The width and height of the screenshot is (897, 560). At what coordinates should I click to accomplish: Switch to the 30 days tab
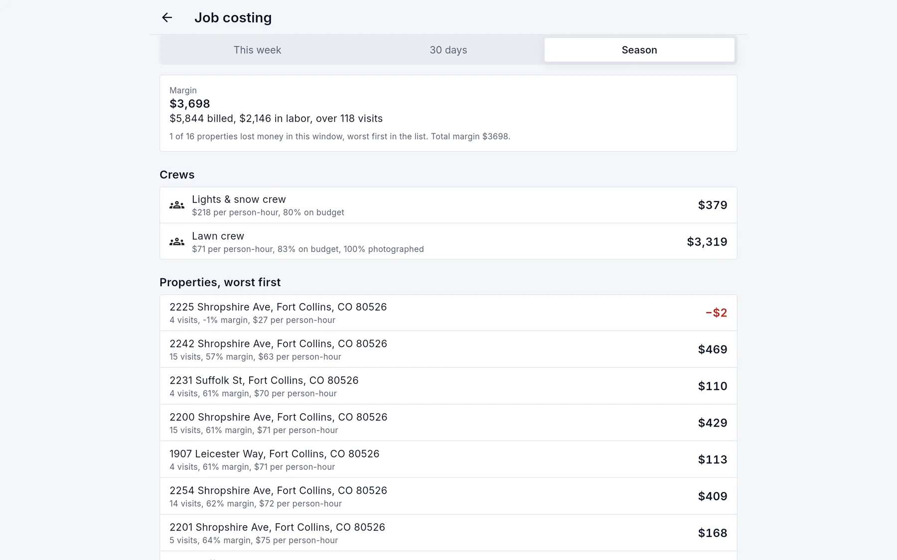[x=448, y=50]
